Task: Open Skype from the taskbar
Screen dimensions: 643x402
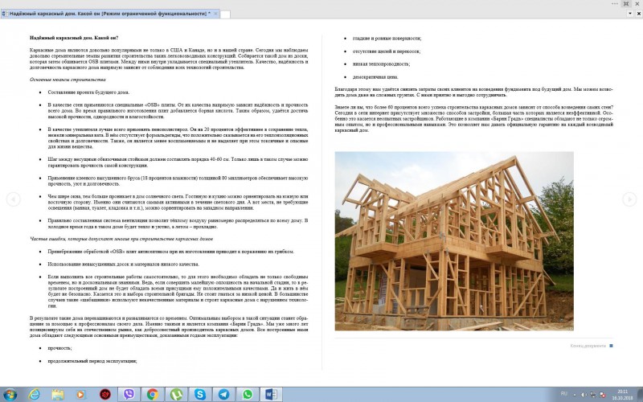Action: pos(200,395)
